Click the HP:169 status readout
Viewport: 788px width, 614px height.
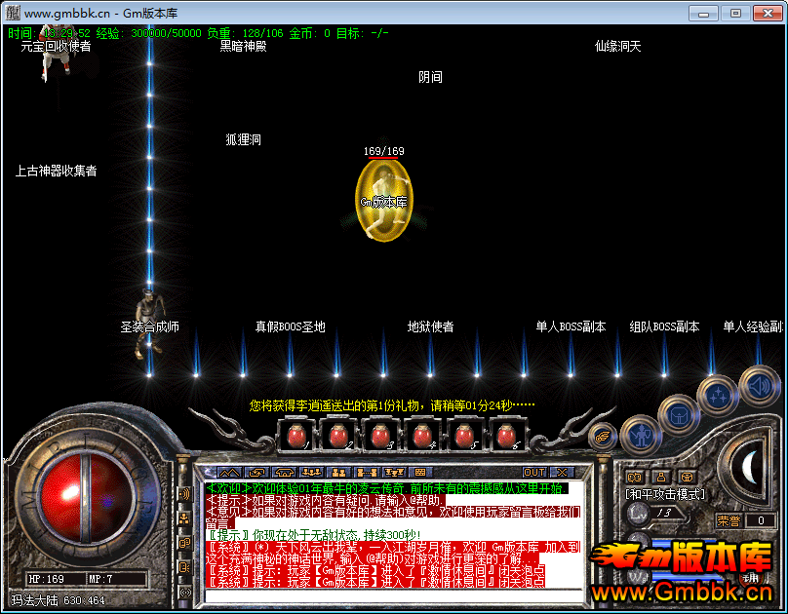point(46,579)
